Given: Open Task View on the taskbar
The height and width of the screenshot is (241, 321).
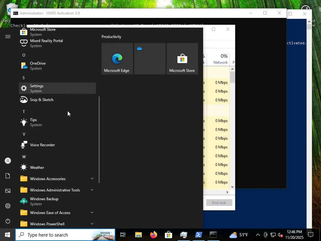Looking at the screenshot, I should [123, 235].
